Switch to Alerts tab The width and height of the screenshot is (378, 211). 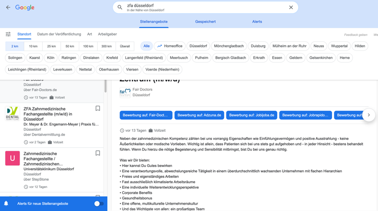coord(257,22)
